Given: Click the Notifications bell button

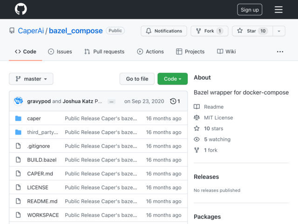Looking at the screenshot, I should pos(164,31).
